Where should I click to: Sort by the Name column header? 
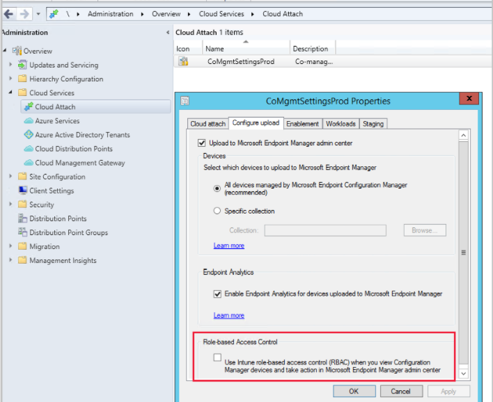246,49
